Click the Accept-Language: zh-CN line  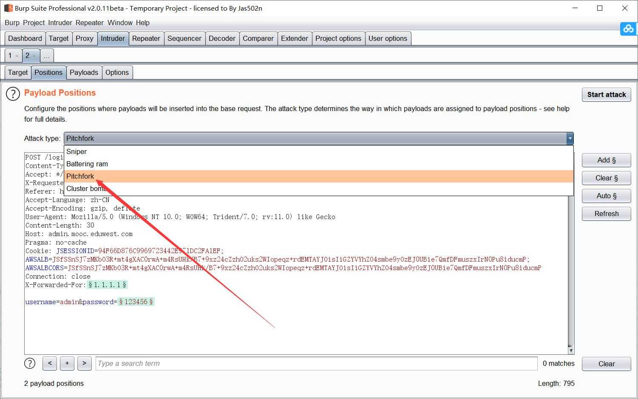[67, 200]
